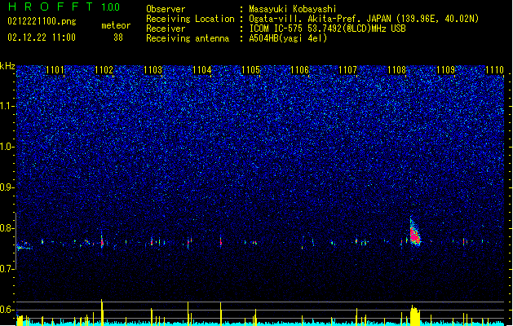
Task: Click the kHz axis unit label
Action: (7, 66)
